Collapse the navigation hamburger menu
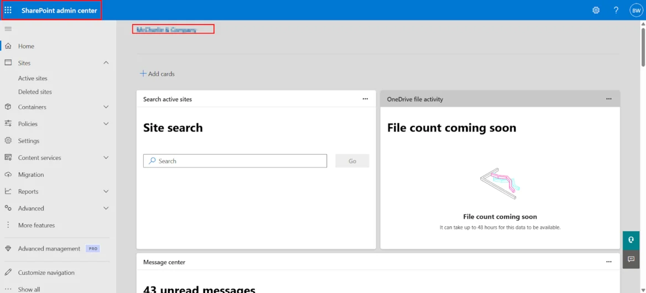 8,29
